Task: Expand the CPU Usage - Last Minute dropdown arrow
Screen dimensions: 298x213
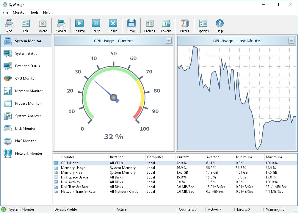Action: click(291, 41)
